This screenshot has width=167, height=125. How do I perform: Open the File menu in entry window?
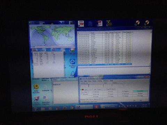pos(82,81)
